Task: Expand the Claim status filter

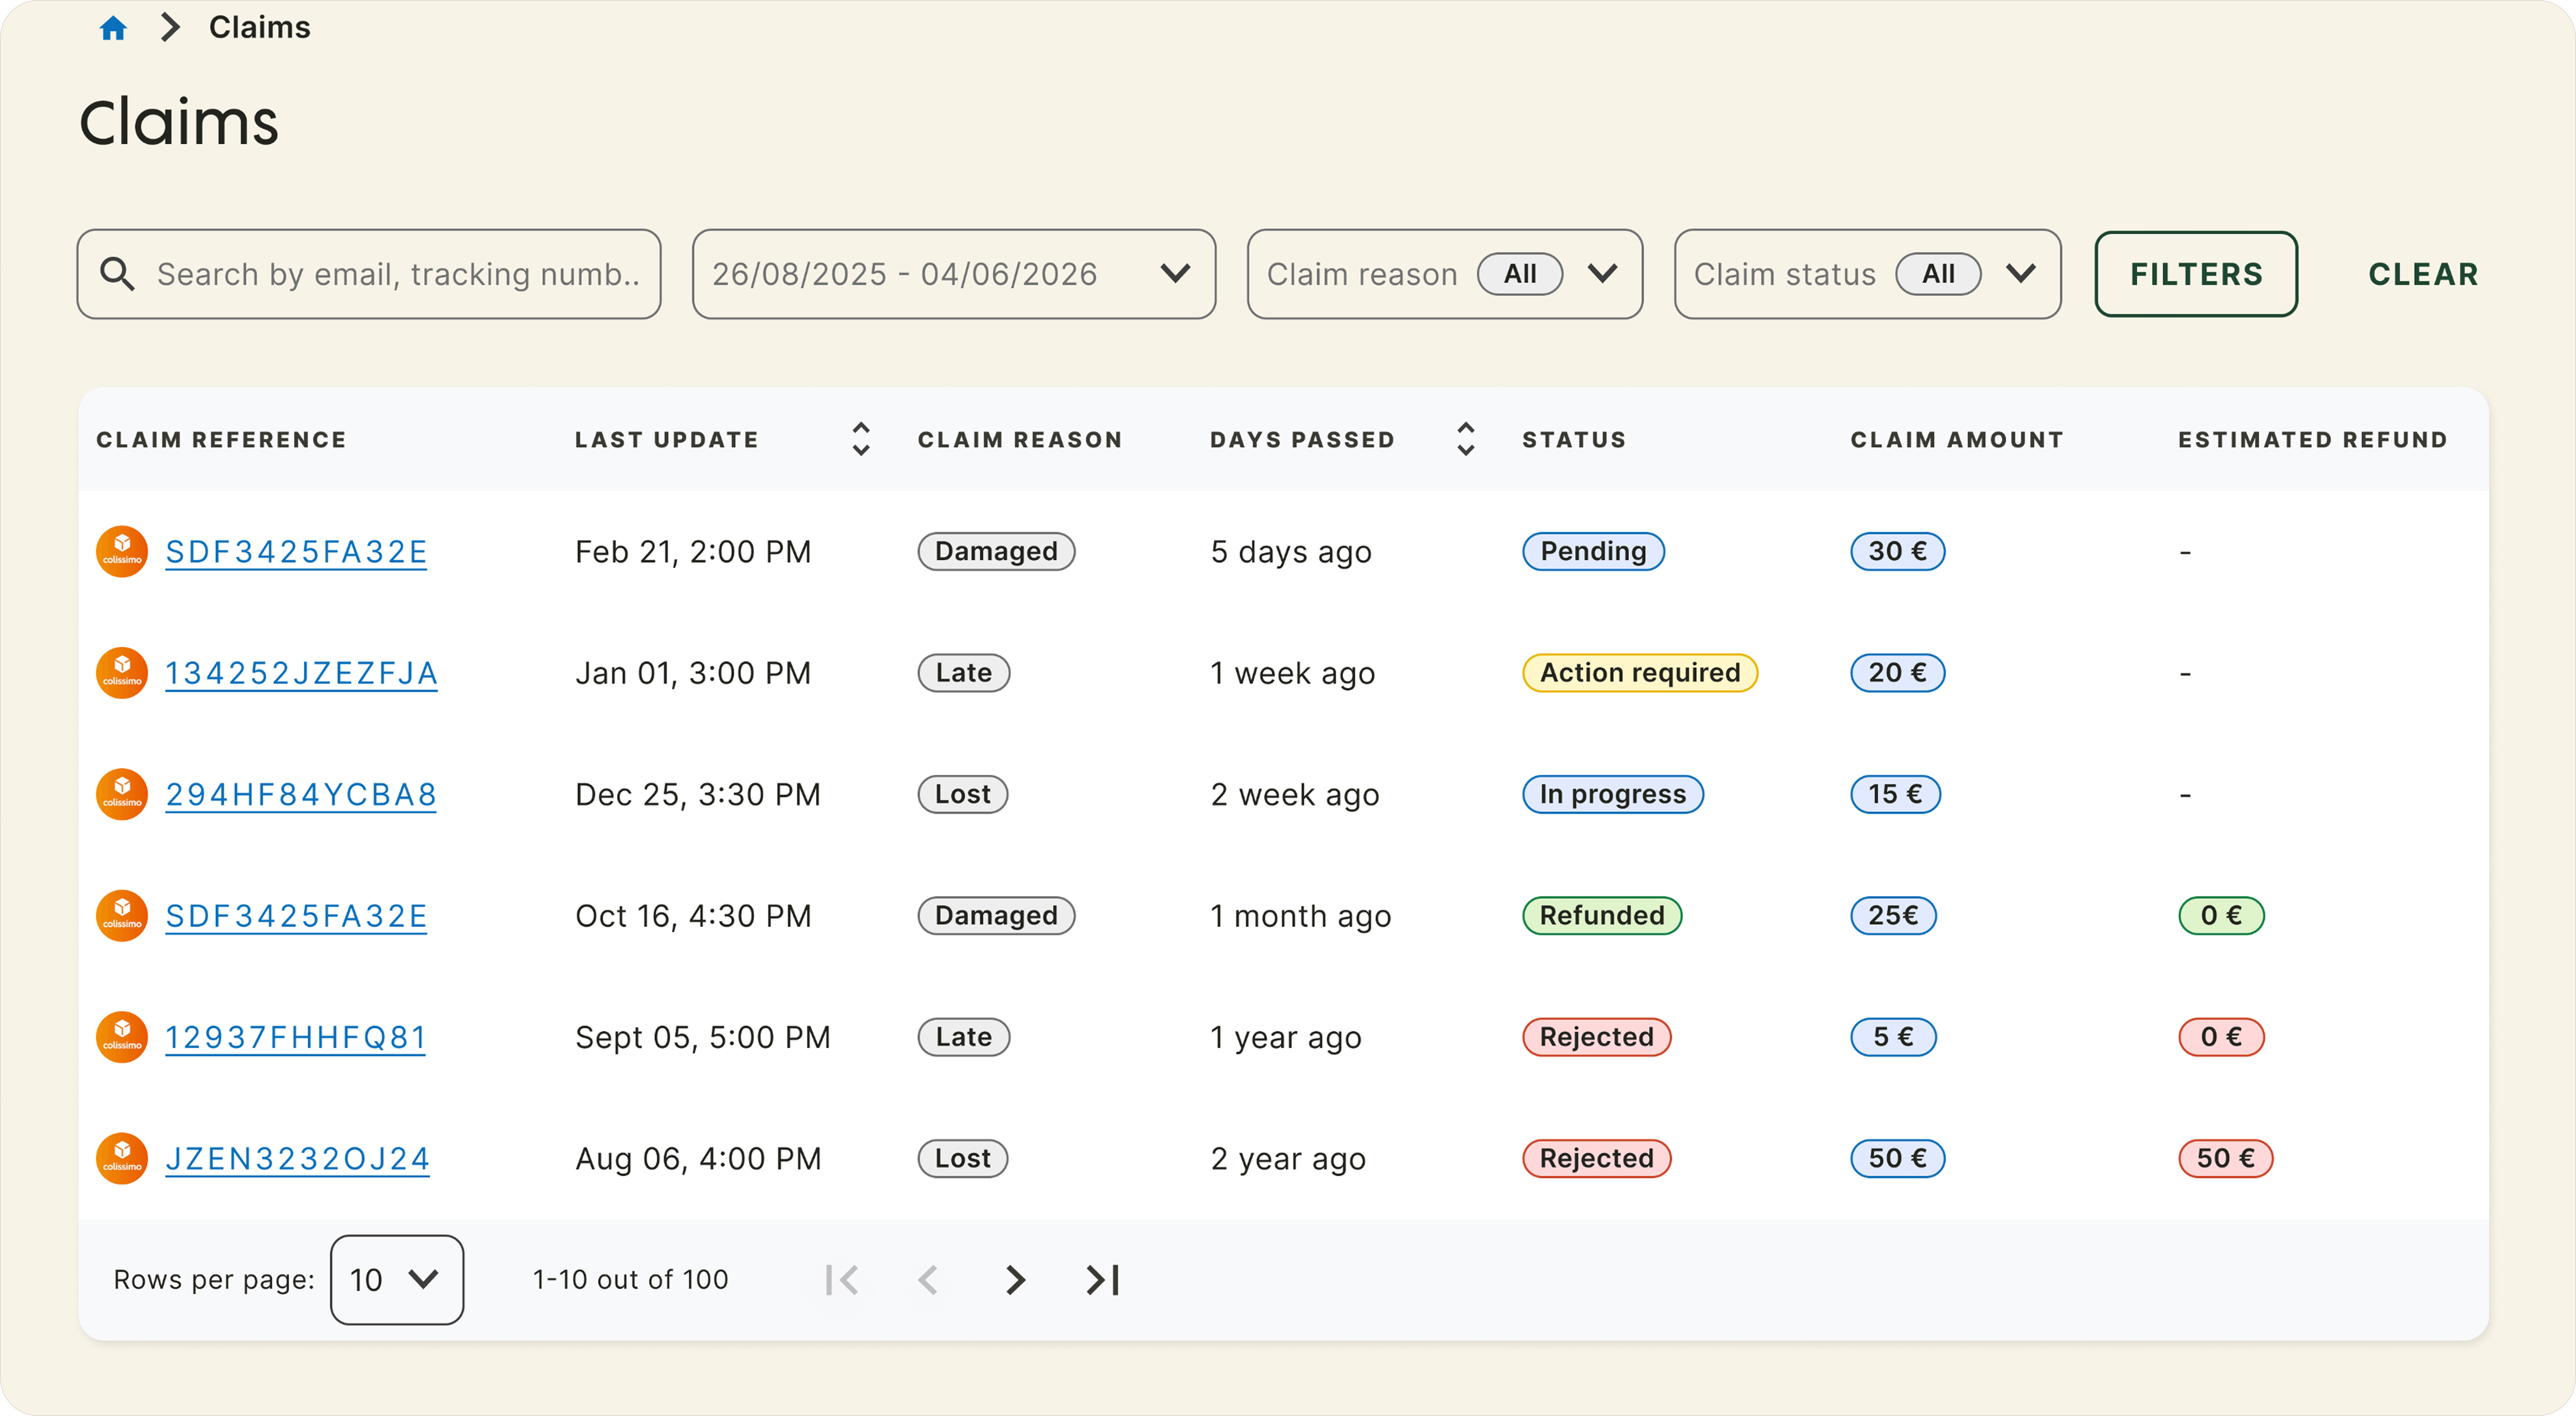Action: click(x=1868, y=274)
